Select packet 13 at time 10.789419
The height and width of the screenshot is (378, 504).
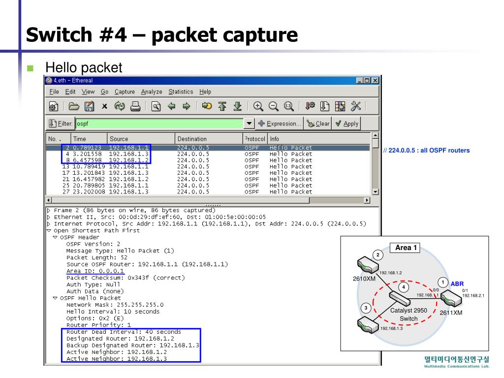coord(208,166)
